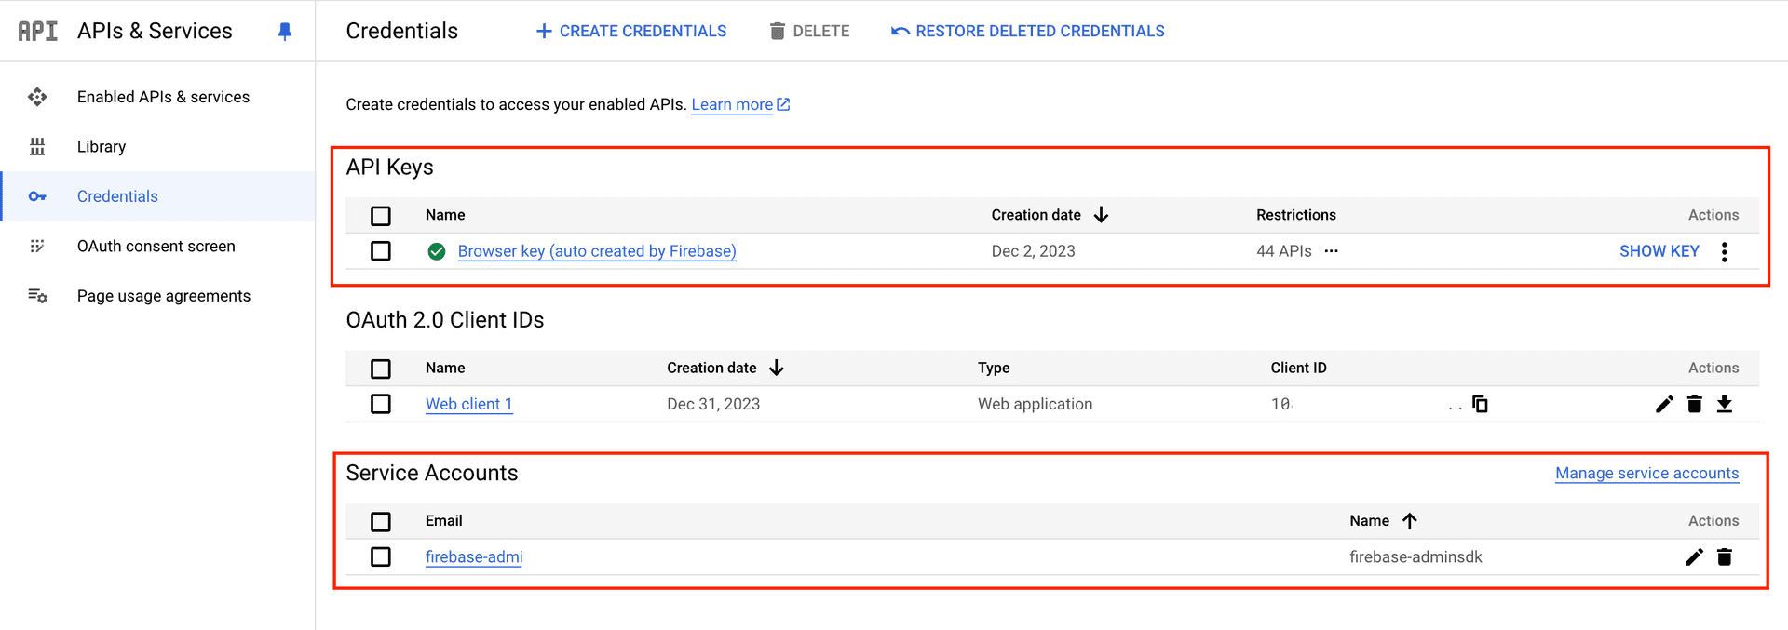Open the Credentials sidebar item
Image resolution: width=1788 pixels, height=630 pixels.
[x=158, y=196]
